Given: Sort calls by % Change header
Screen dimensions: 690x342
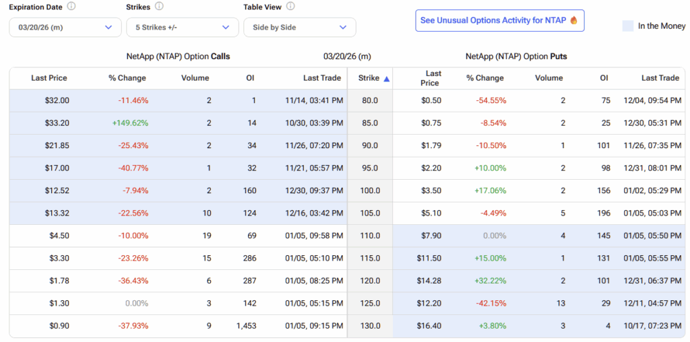Looking at the screenshot, I should (x=127, y=78).
